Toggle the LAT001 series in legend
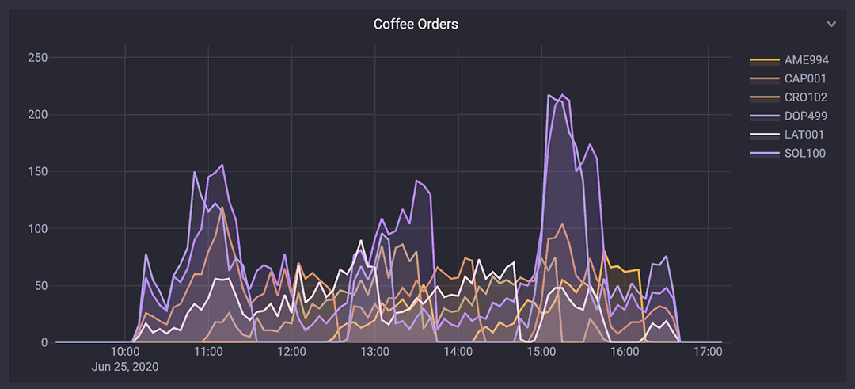This screenshot has height=389, width=855. [788, 134]
